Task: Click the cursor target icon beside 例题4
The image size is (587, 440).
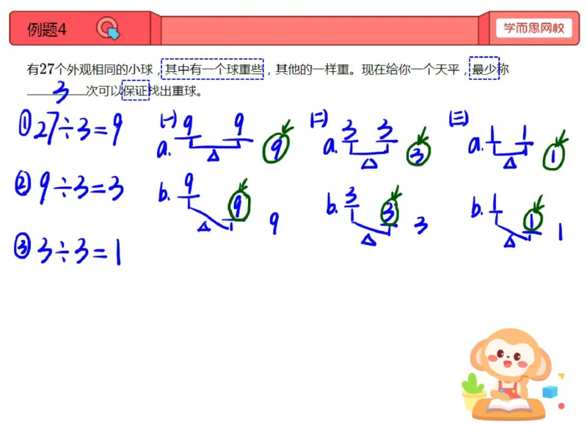Action: click(x=108, y=29)
